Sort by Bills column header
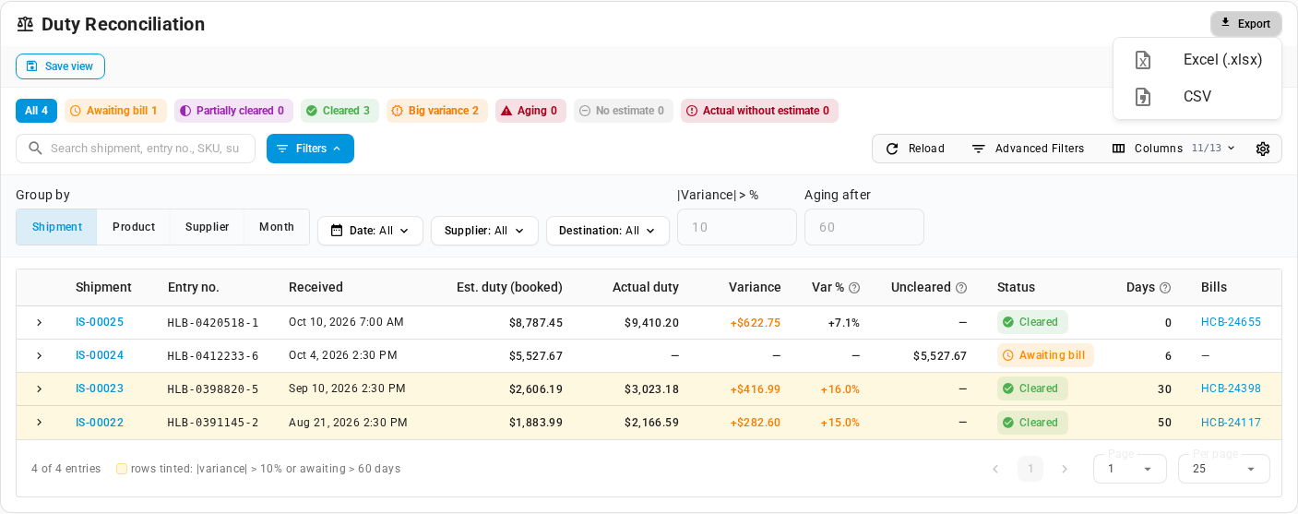The width and height of the screenshot is (1298, 514). [x=1214, y=287]
